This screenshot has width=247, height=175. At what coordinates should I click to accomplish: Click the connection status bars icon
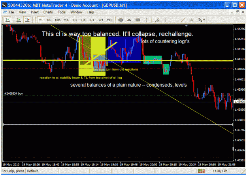(x=202, y=171)
